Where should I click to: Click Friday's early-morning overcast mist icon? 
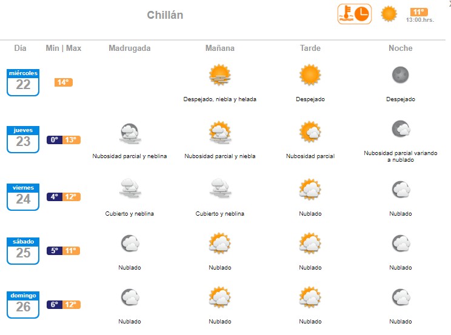click(x=130, y=190)
